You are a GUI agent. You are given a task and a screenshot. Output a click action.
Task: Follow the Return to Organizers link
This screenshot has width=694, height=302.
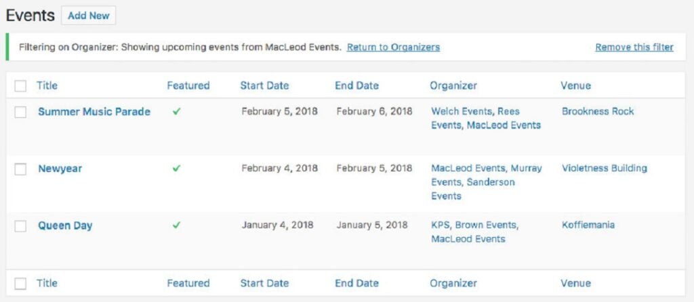tap(393, 47)
